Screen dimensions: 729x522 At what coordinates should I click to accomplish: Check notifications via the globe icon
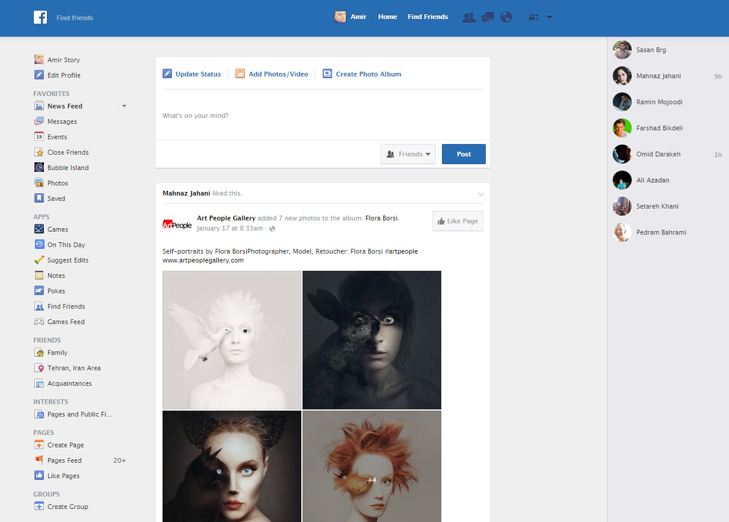(x=507, y=17)
